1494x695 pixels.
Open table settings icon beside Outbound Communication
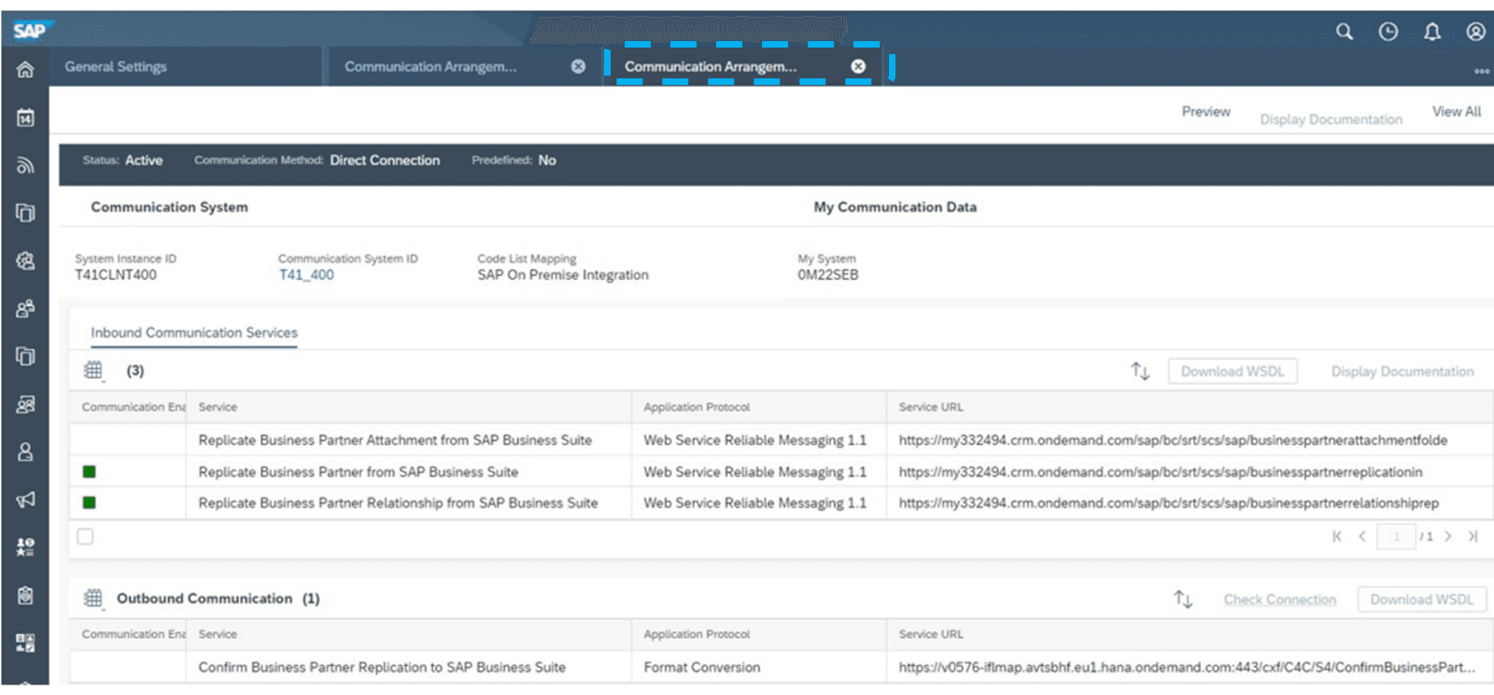coord(93,598)
